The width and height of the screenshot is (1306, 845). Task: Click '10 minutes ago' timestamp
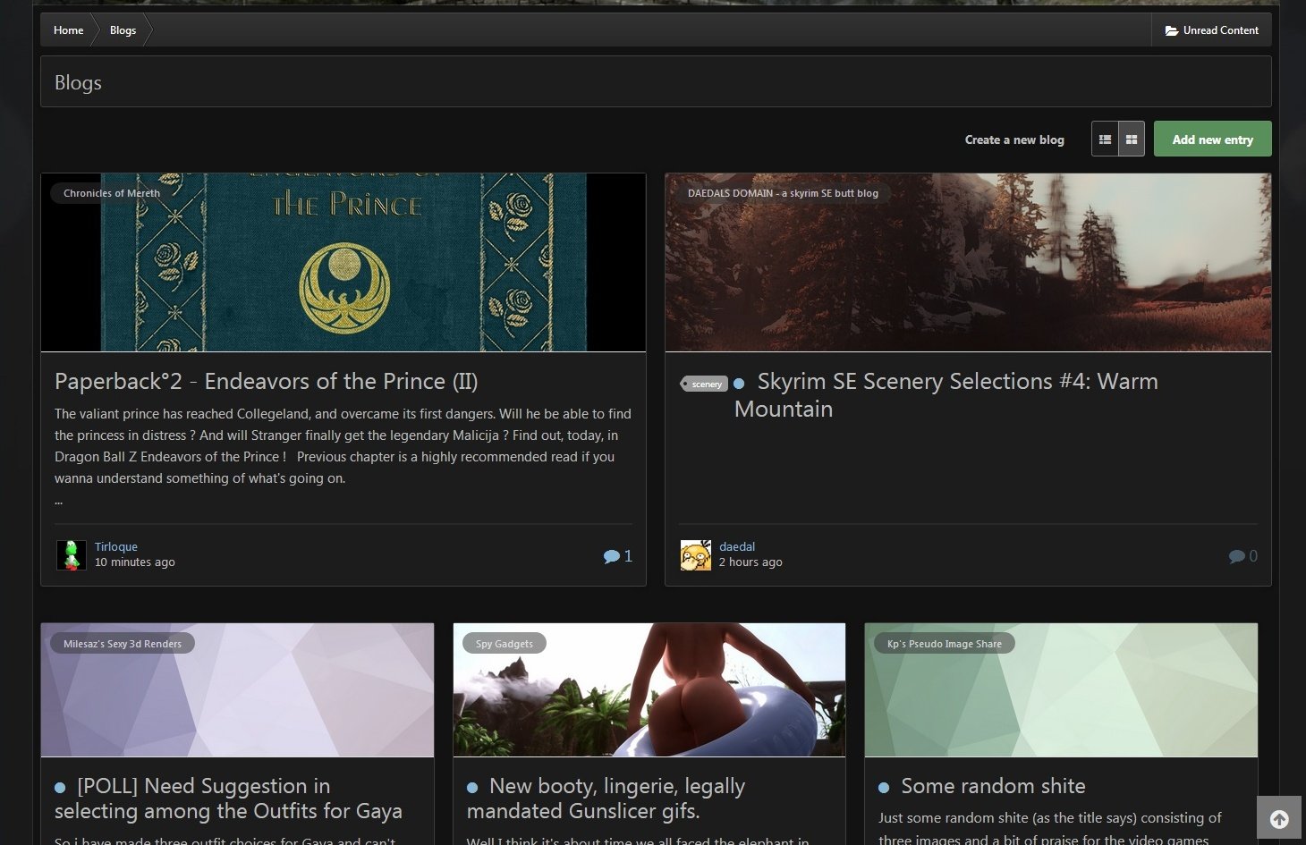135,562
